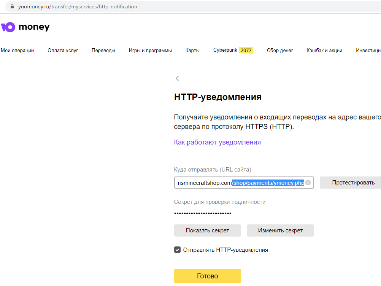Confirm with the yellow Готово button
The width and height of the screenshot is (381, 286).
(207, 276)
